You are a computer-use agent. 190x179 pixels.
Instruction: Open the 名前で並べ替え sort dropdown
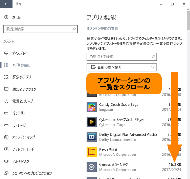tap(122, 67)
